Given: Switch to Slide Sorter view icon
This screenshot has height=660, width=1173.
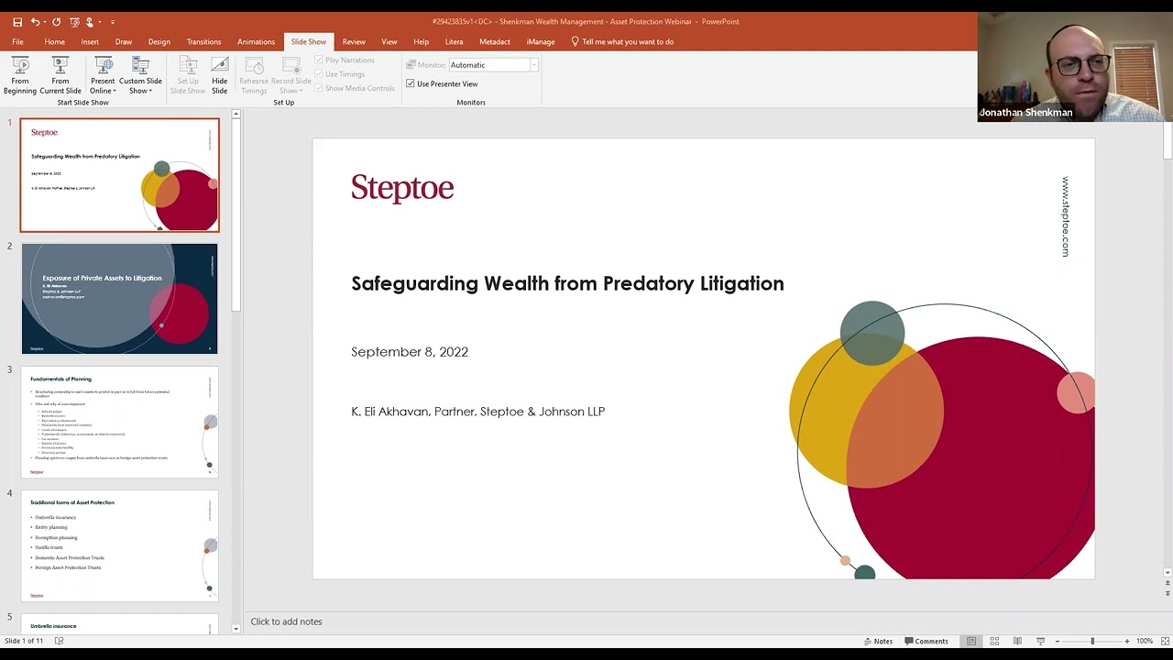Looking at the screenshot, I should click(994, 641).
